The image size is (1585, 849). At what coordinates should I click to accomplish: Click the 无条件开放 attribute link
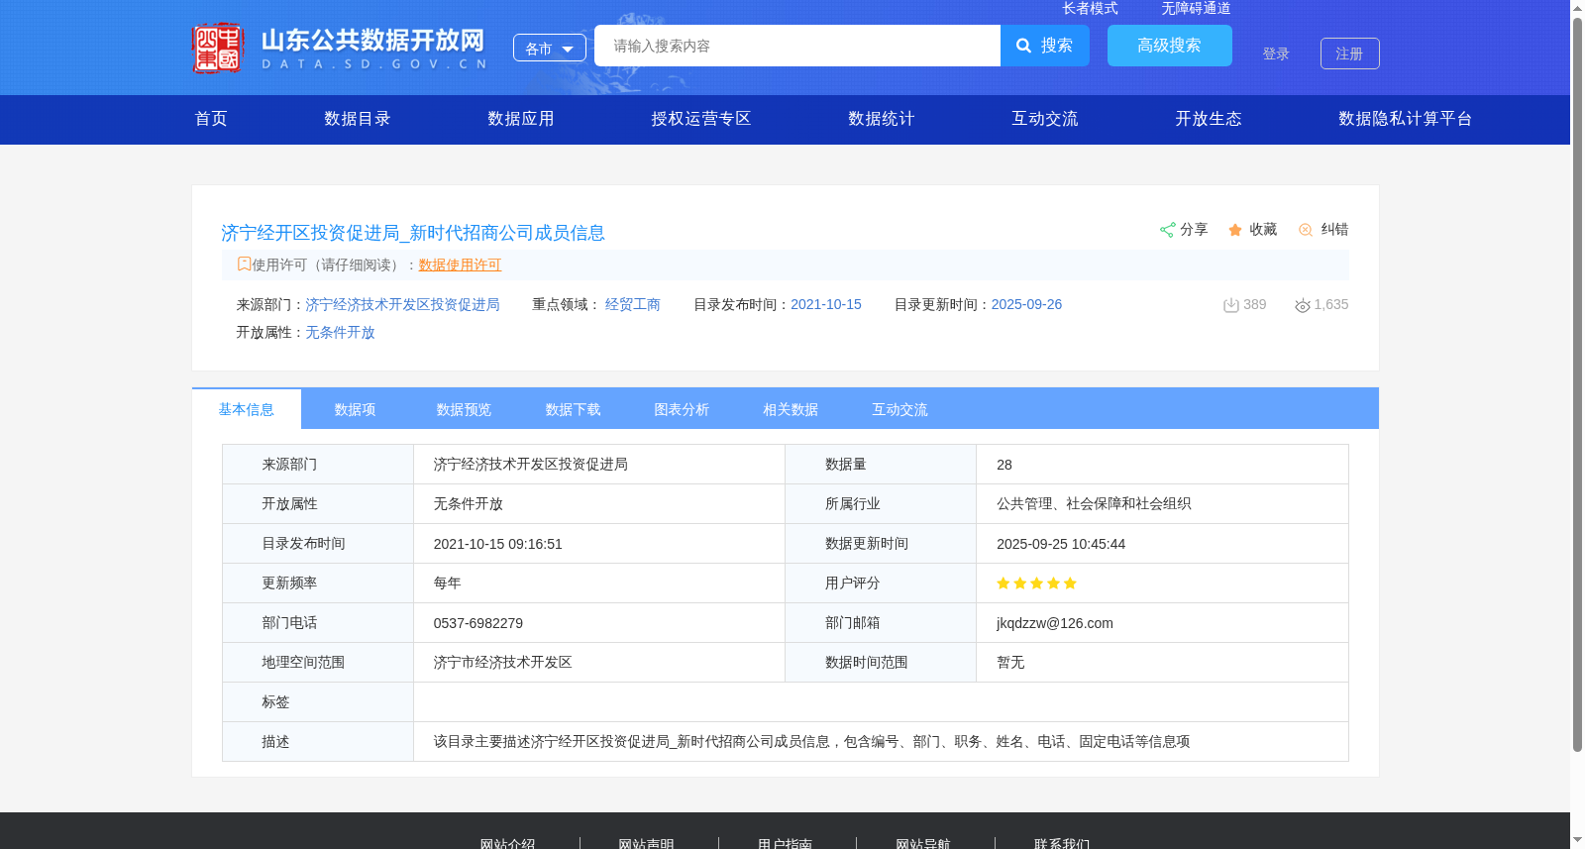point(340,332)
